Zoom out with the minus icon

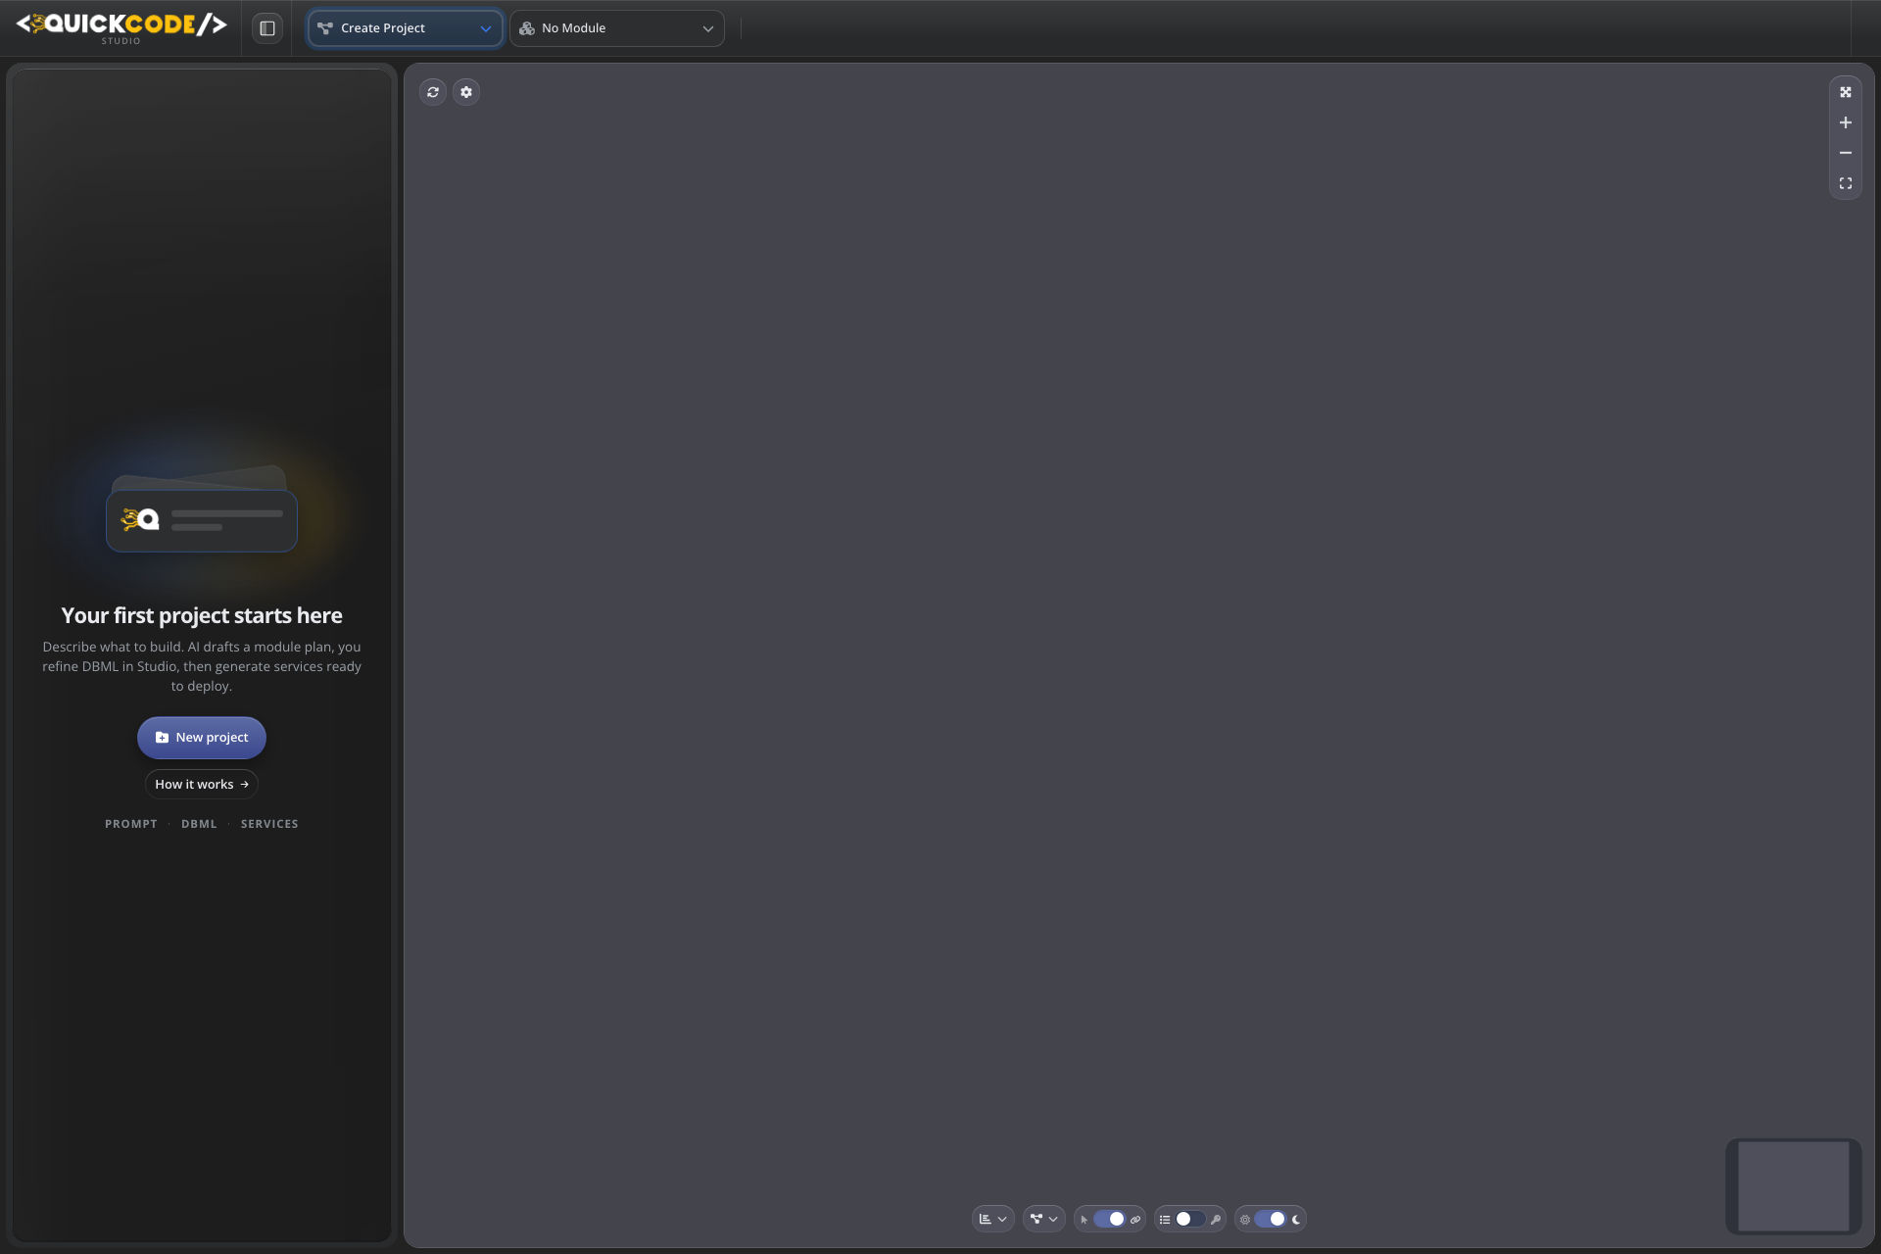pyautogui.click(x=1846, y=153)
